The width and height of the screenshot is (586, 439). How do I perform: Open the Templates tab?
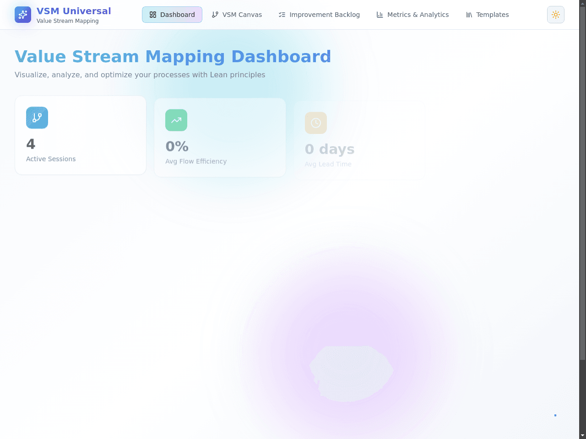pos(487,15)
